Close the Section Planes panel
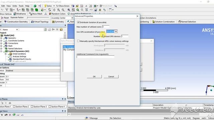 (x=65, y=99)
